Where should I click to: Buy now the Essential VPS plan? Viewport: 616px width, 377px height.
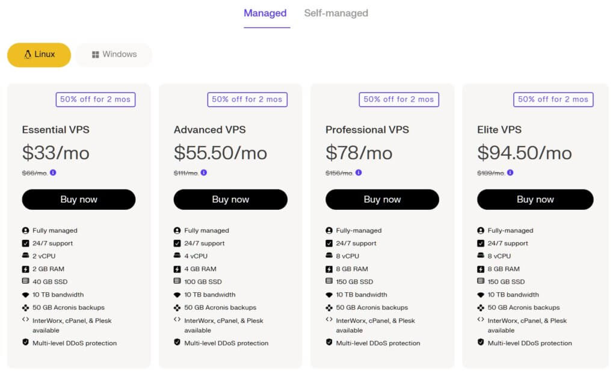point(79,200)
